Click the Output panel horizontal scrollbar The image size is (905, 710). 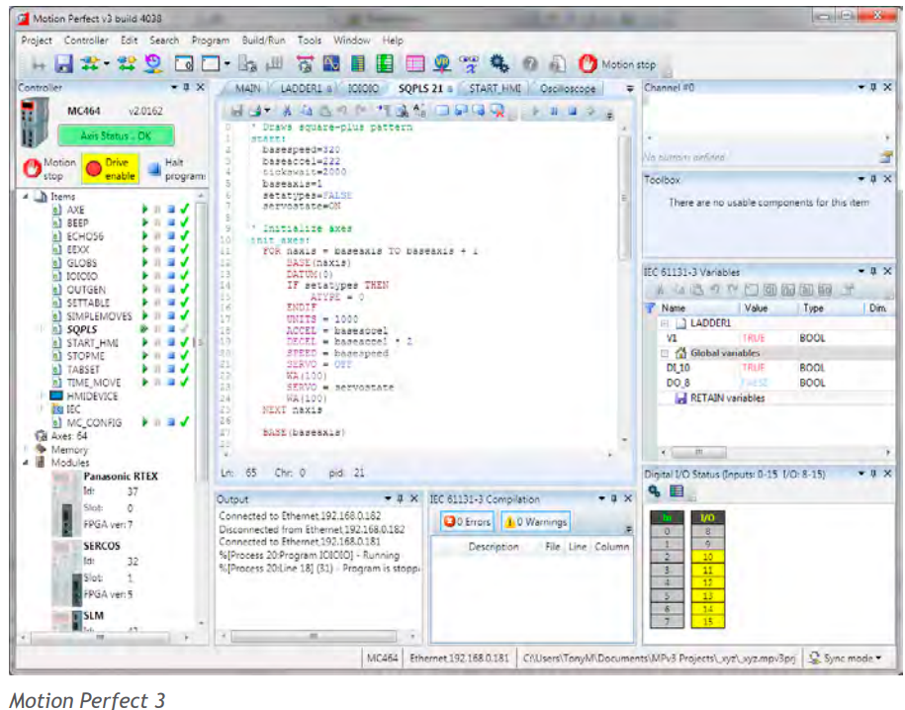(317, 636)
